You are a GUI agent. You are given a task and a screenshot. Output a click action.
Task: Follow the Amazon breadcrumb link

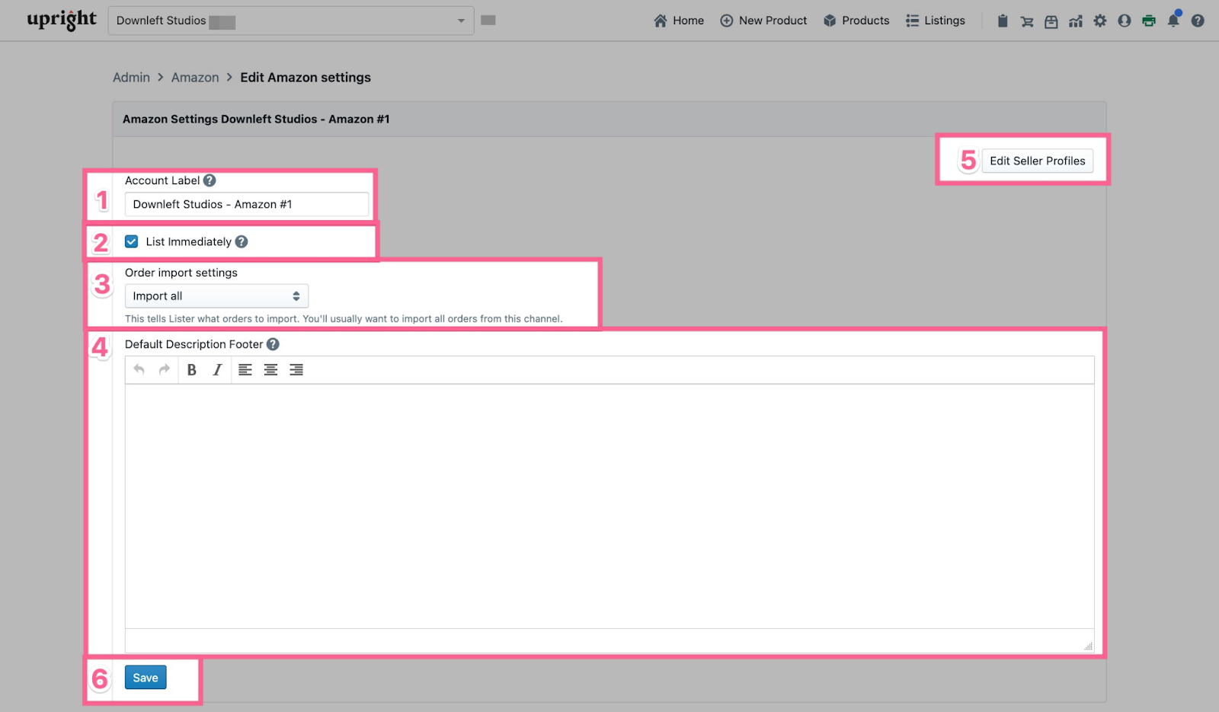click(195, 78)
